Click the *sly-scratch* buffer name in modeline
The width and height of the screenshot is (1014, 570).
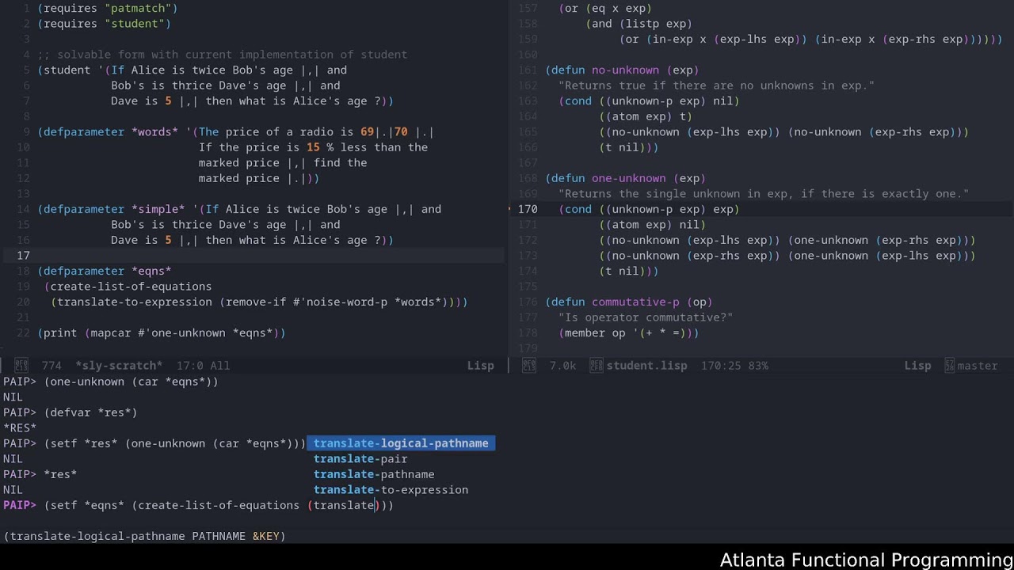click(x=119, y=366)
